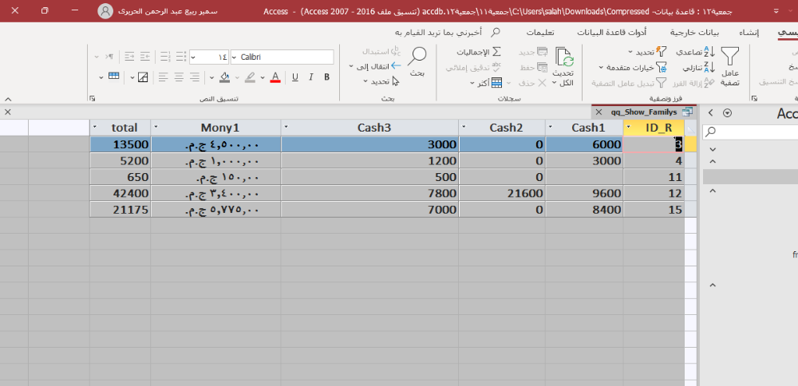Click the انتقال إلى go-to arrow icon
Screen dimensions: 798x386
point(397,66)
